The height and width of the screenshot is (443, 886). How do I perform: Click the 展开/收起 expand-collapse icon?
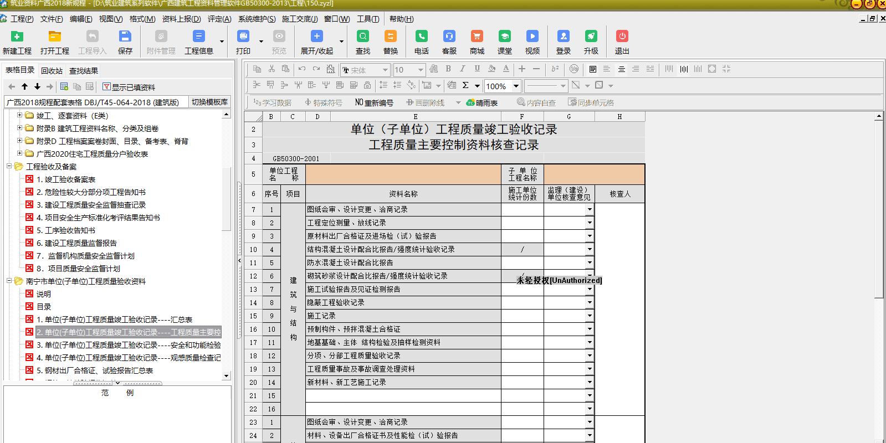point(317,37)
